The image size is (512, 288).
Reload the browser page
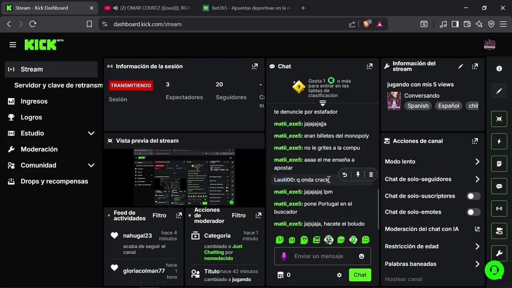33,24
